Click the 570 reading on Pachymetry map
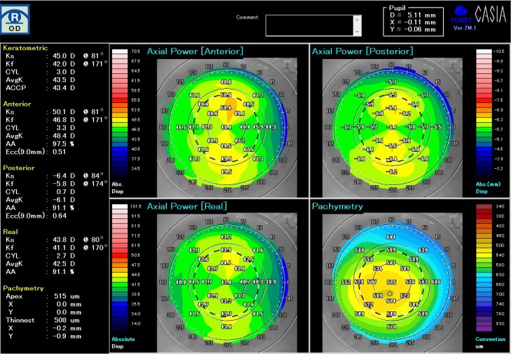Viewport: 511px width, 354px height. (x=391, y=327)
